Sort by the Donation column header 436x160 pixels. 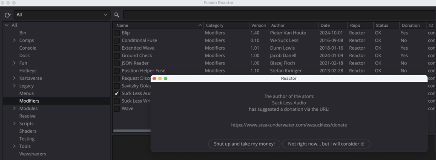pos(413,25)
